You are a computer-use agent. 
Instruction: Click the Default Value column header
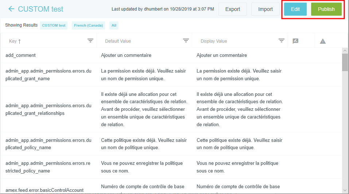point(118,41)
